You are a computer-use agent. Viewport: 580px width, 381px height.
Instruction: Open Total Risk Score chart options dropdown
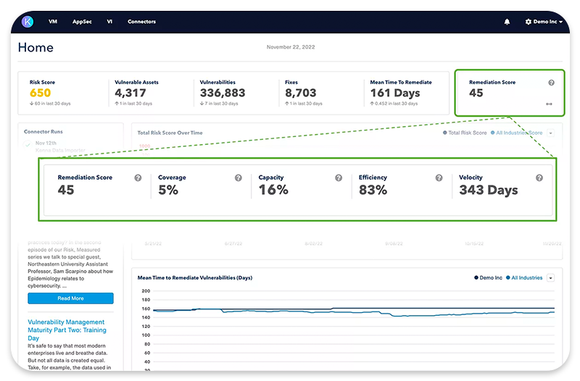click(551, 133)
